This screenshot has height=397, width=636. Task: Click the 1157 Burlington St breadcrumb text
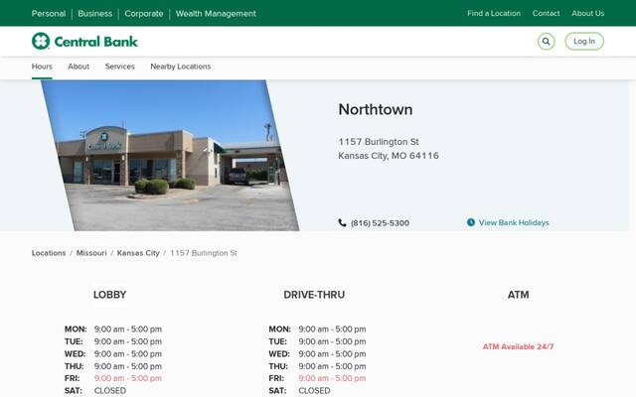[203, 253]
